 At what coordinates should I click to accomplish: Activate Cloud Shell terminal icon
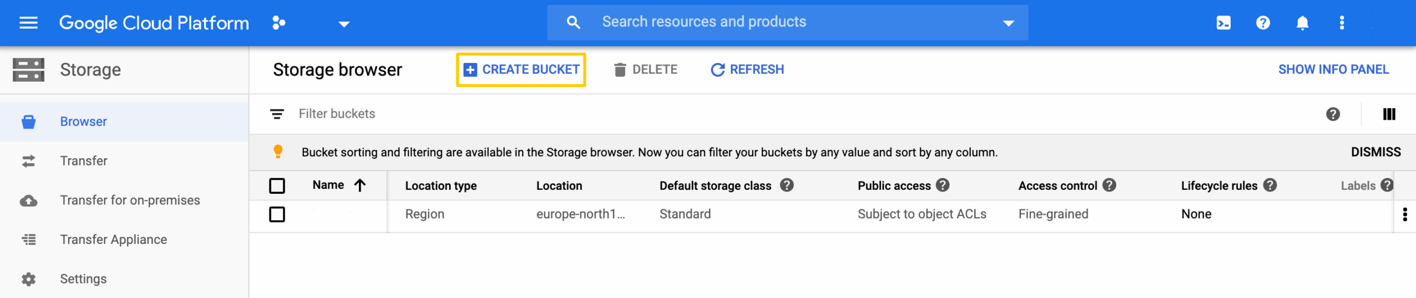point(1224,23)
